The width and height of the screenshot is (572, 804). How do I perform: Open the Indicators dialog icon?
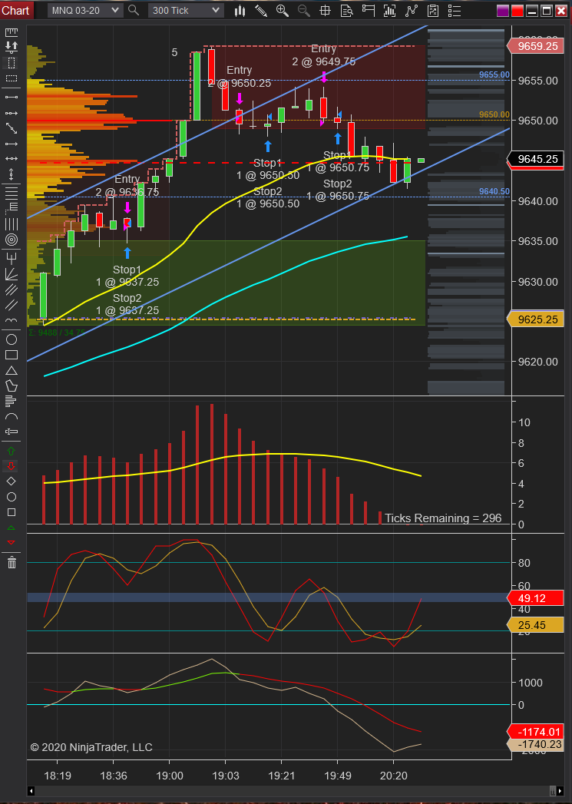[x=389, y=10]
